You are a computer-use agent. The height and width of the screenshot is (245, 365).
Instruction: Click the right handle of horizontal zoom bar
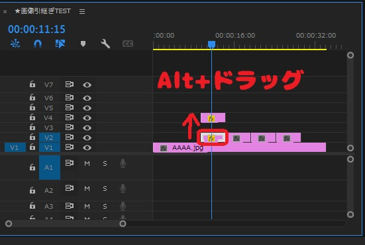coord(123,224)
